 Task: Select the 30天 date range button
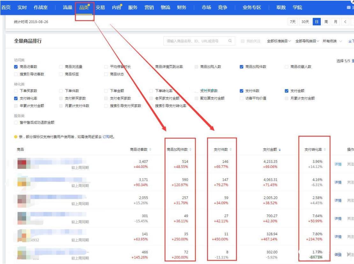(x=306, y=22)
